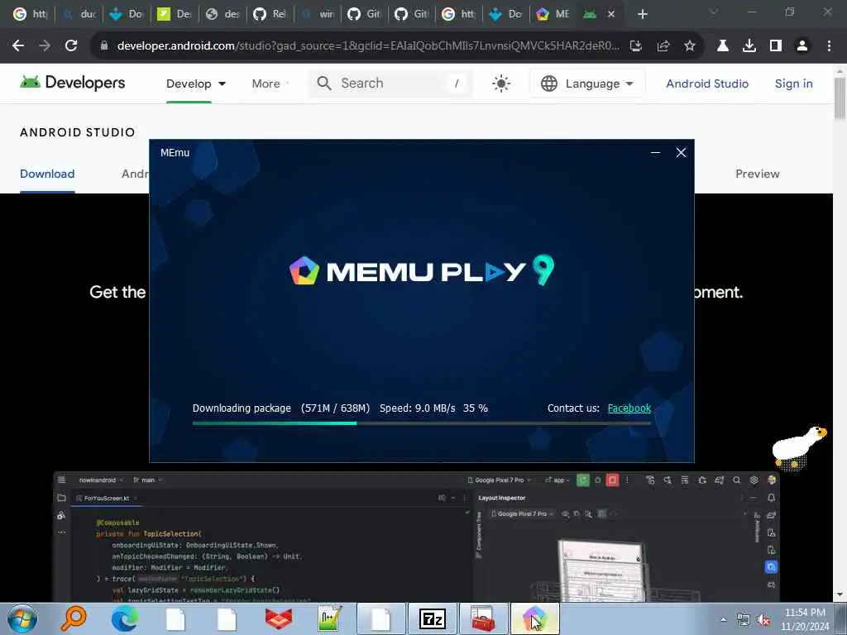This screenshot has width=847, height=635.
Task: Open the red fox taskbar app
Action: (279, 618)
